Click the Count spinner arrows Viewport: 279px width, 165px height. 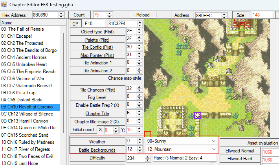pos(110,15)
